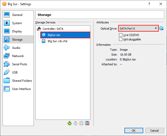Click the optical disk chooser icon

161,29
